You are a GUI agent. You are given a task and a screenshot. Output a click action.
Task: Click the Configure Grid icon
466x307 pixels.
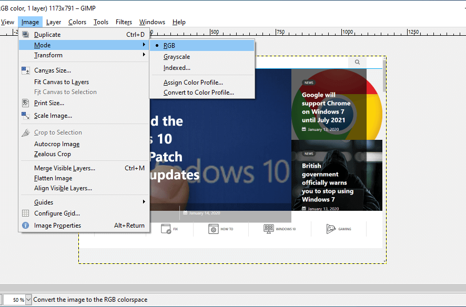(x=26, y=213)
